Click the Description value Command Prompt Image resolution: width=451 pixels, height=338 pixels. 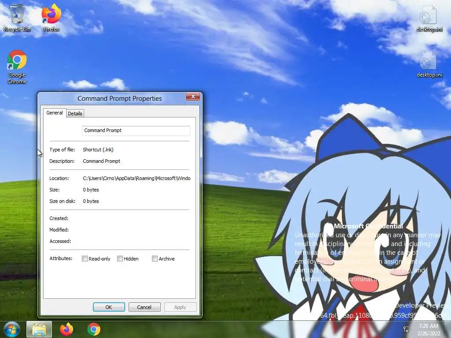pyautogui.click(x=102, y=161)
